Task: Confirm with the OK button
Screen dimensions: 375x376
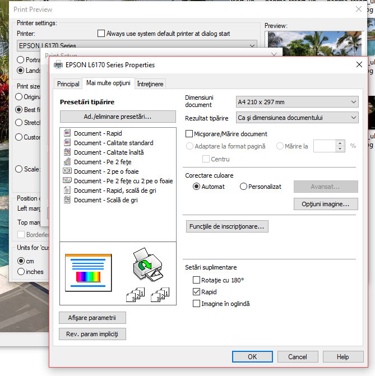Action: click(x=252, y=356)
